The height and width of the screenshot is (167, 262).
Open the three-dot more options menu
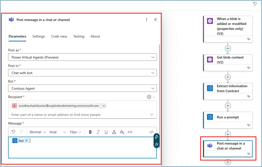click(x=146, y=20)
